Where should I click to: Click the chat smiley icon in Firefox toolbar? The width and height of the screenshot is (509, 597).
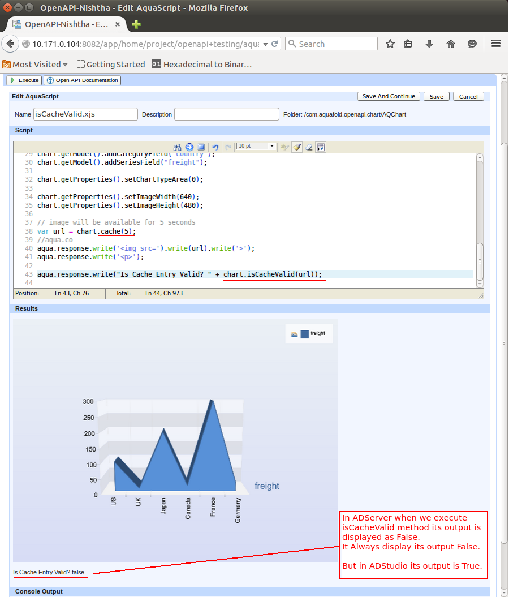click(x=472, y=44)
